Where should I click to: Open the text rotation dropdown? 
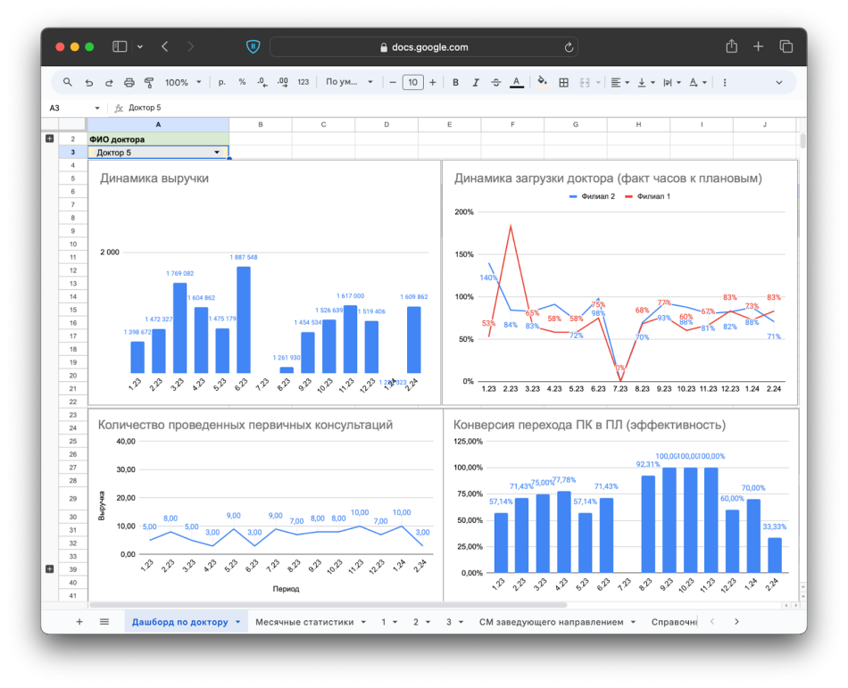pos(698,82)
